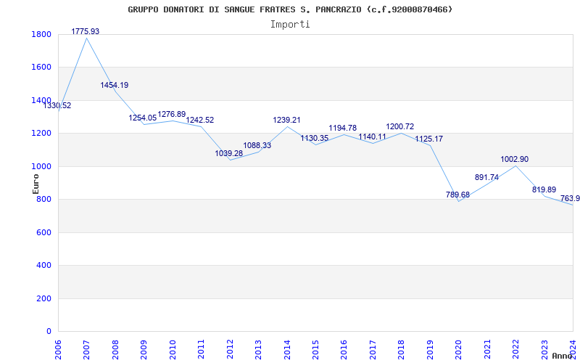Select the 1039.28 value label
This screenshot has height=363, width=580.
tap(229, 153)
